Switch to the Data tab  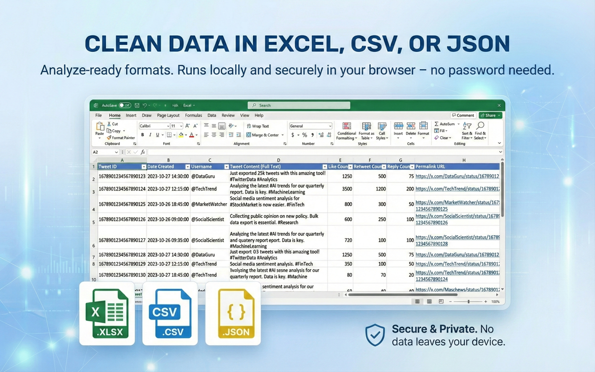point(212,115)
